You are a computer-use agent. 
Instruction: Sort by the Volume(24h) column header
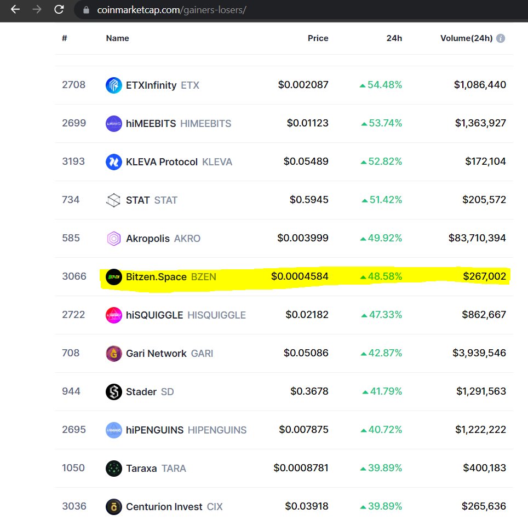click(x=466, y=38)
